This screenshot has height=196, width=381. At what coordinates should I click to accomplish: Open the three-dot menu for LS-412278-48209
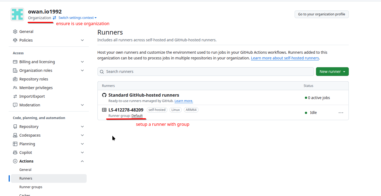coord(341,113)
